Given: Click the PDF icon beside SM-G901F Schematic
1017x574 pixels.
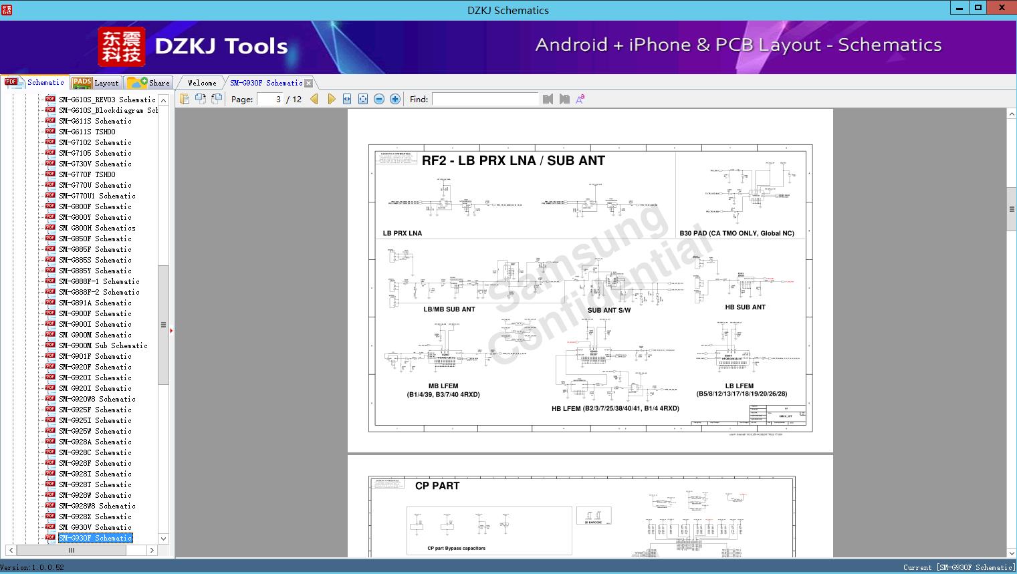Looking at the screenshot, I should pyautogui.click(x=50, y=355).
